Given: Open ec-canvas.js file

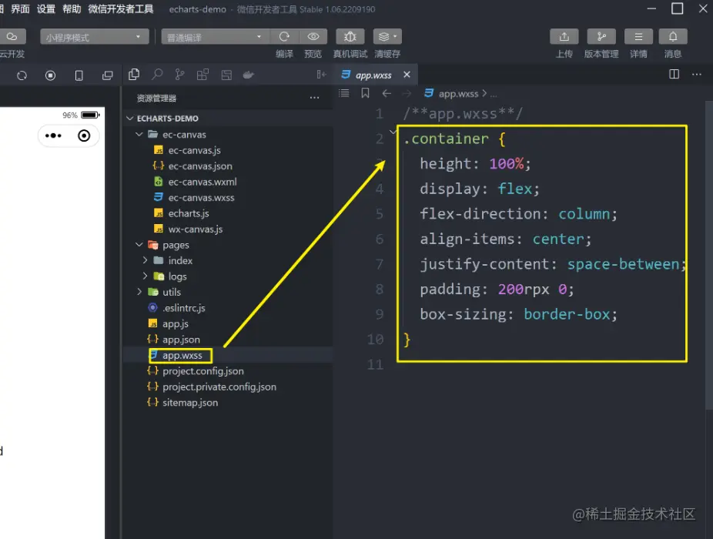Looking at the screenshot, I should tap(194, 150).
